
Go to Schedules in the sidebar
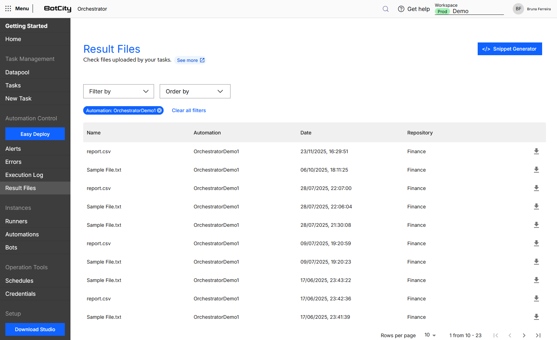19,281
